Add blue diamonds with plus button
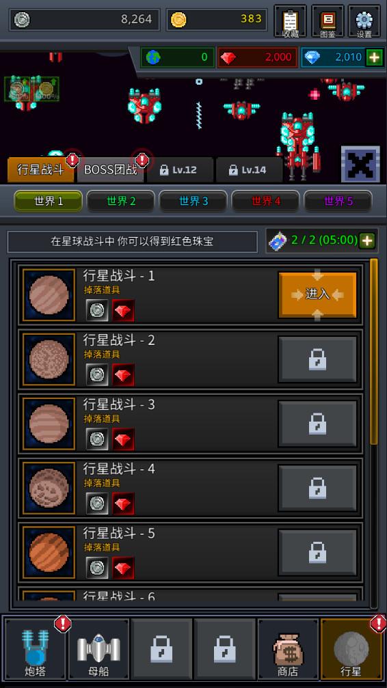This screenshot has width=387, height=688. point(374,57)
